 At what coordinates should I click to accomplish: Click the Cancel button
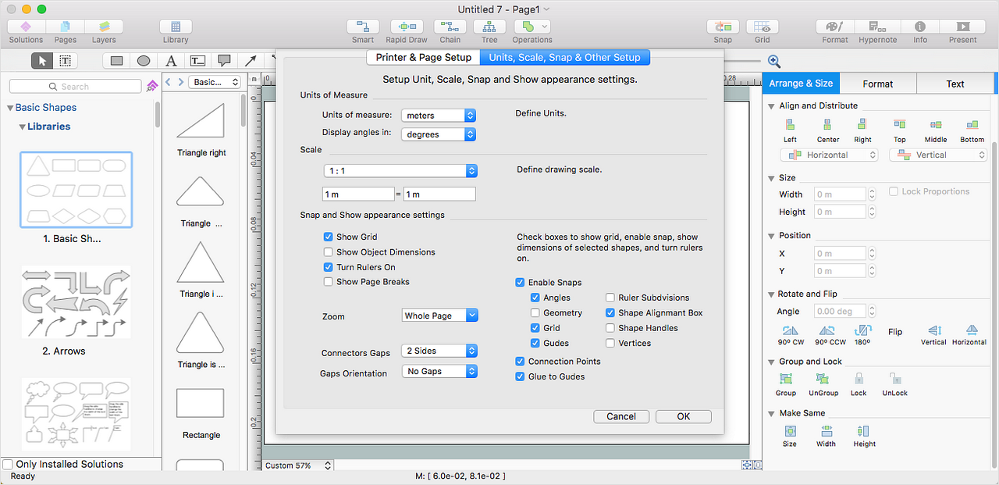point(621,416)
